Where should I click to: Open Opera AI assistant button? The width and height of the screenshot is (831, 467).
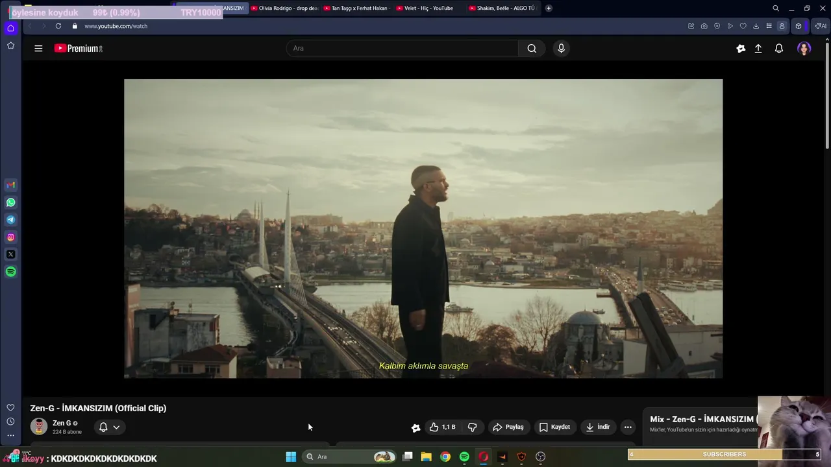tap(821, 26)
